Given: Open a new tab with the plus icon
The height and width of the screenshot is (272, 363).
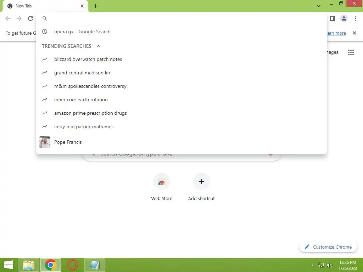Looking at the screenshot, I should tap(96, 6).
